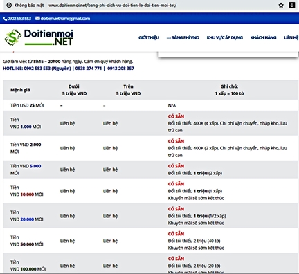Click working hours text 8h15 – 20h00
Image resolution: width=299 pixels, height=274 pixels.
tap(47, 62)
